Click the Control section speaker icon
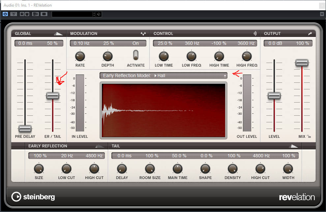326x212 pixels. [255, 34]
